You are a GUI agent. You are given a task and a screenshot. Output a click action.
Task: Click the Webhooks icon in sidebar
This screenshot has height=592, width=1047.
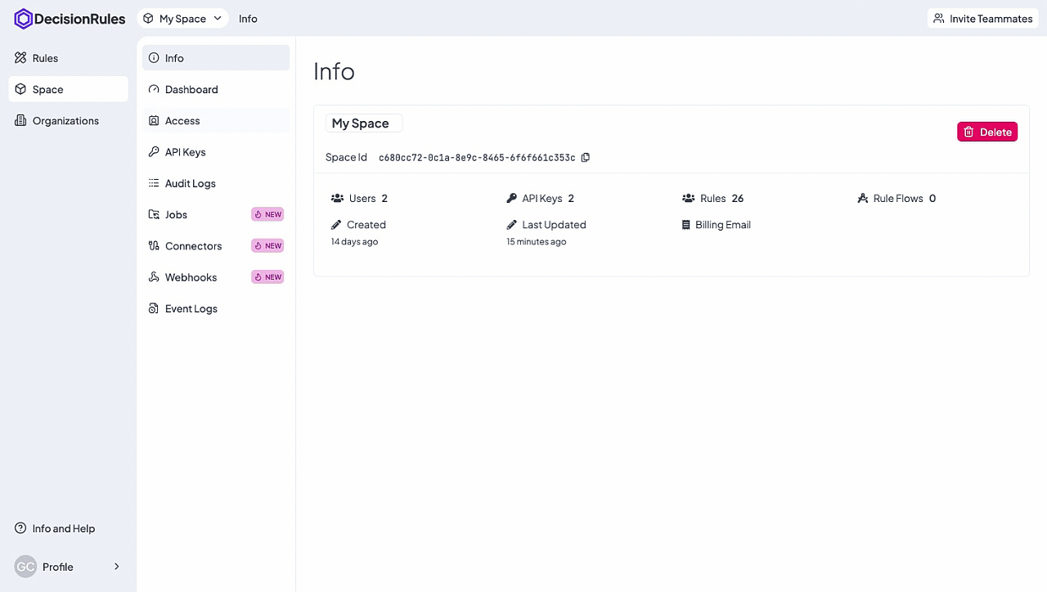(154, 277)
